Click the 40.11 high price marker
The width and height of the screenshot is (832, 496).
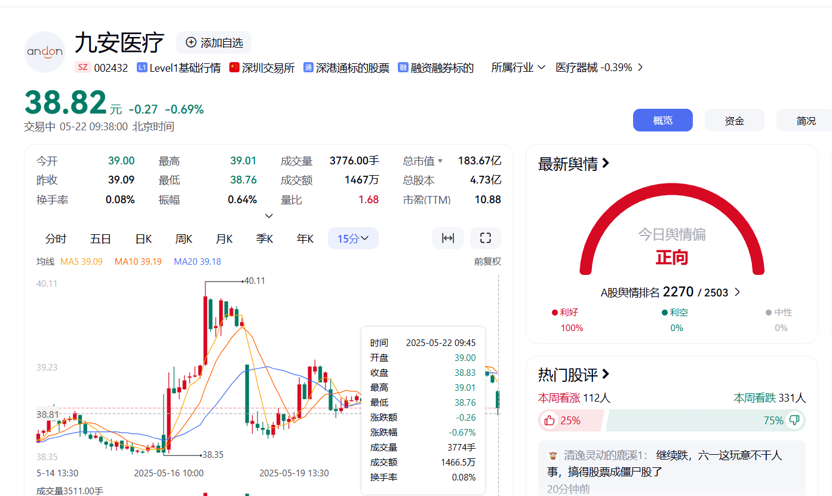point(254,280)
